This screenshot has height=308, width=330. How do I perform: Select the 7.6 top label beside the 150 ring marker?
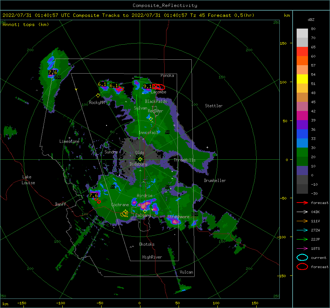click(x=52, y=72)
